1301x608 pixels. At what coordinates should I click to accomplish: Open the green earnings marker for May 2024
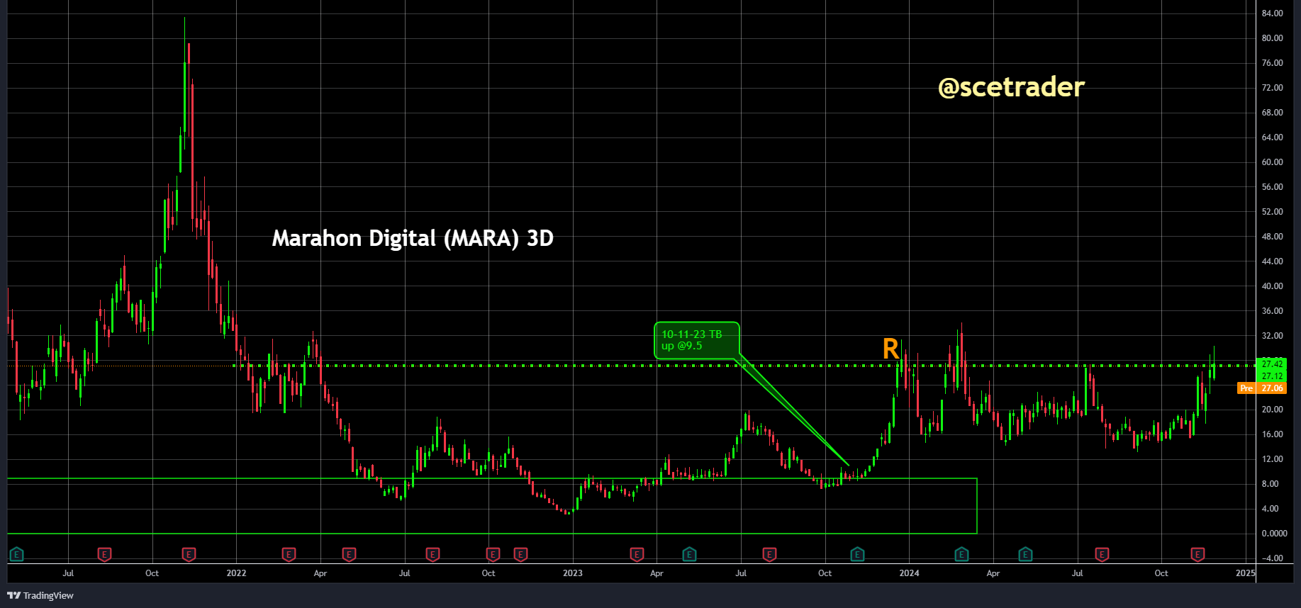[x=1025, y=554]
